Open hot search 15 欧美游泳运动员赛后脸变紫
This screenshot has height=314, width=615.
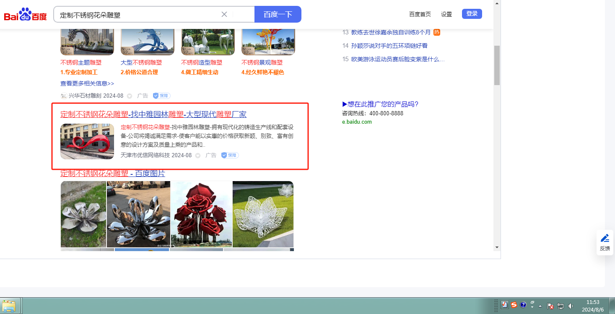[x=398, y=59]
